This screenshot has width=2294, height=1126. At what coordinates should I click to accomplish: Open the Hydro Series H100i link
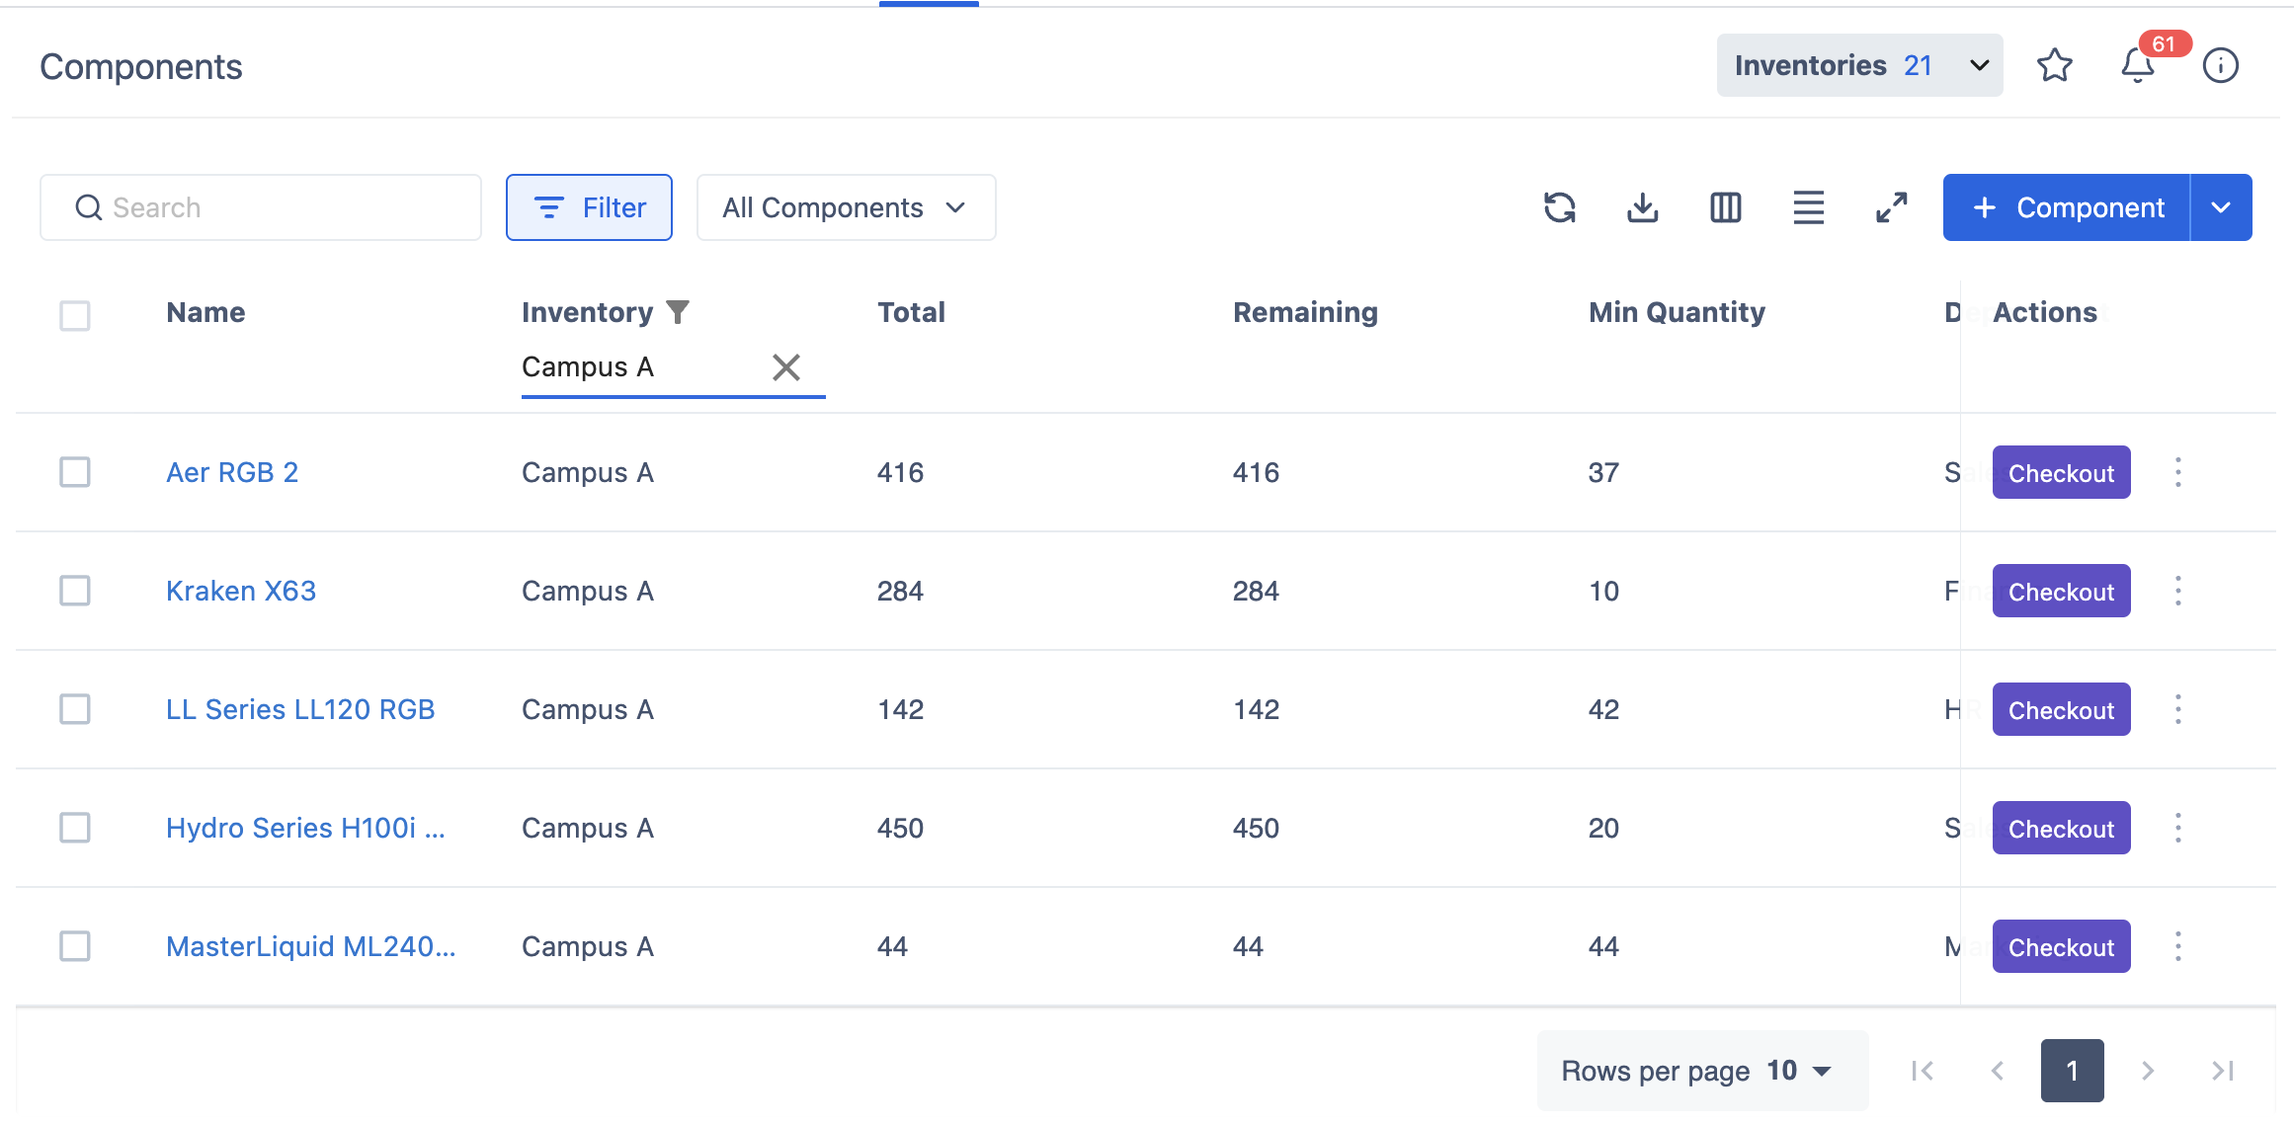(x=305, y=828)
